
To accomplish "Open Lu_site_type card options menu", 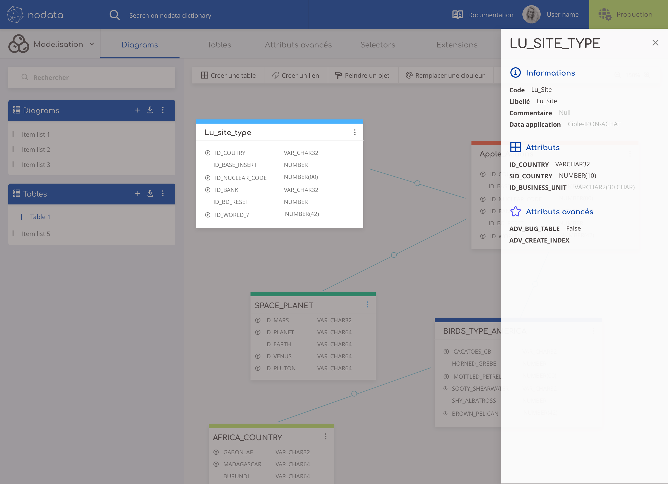I will coord(355,132).
